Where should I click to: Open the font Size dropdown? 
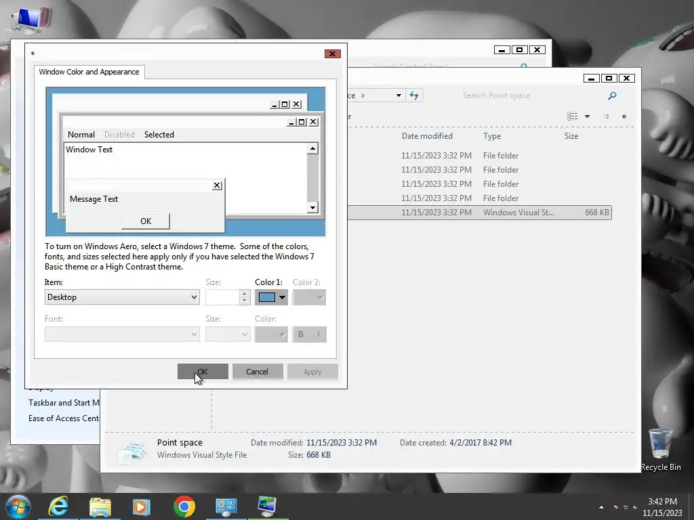coord(228,334)
